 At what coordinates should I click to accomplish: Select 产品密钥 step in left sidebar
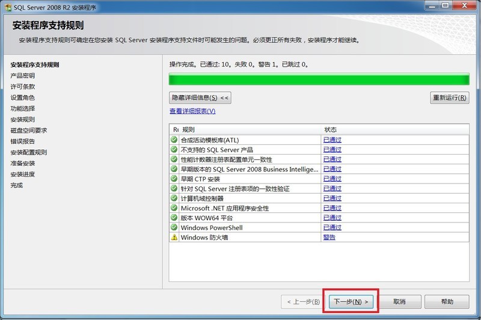pyautogui.click(x=23, y=76)
